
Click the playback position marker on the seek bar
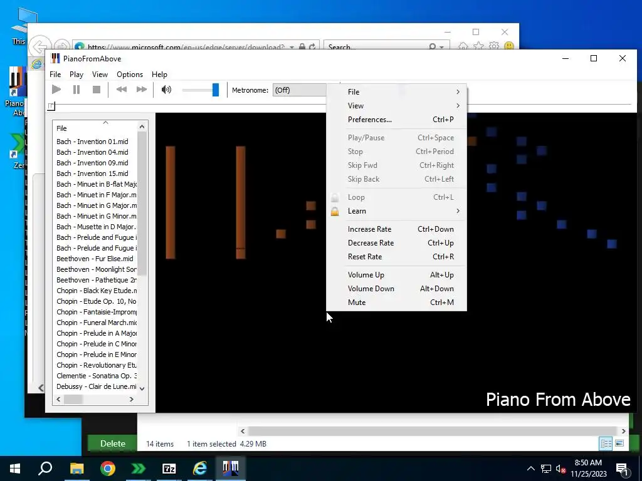51,106
